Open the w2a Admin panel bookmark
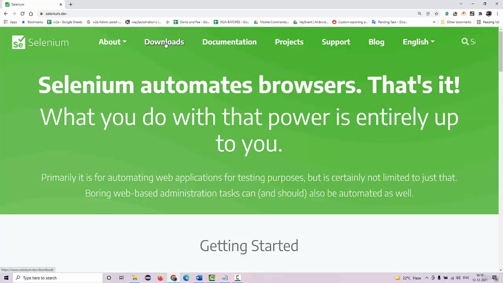The width and height of the screenshot is (503, 283). pyautogui.click(x=104, y=22)
